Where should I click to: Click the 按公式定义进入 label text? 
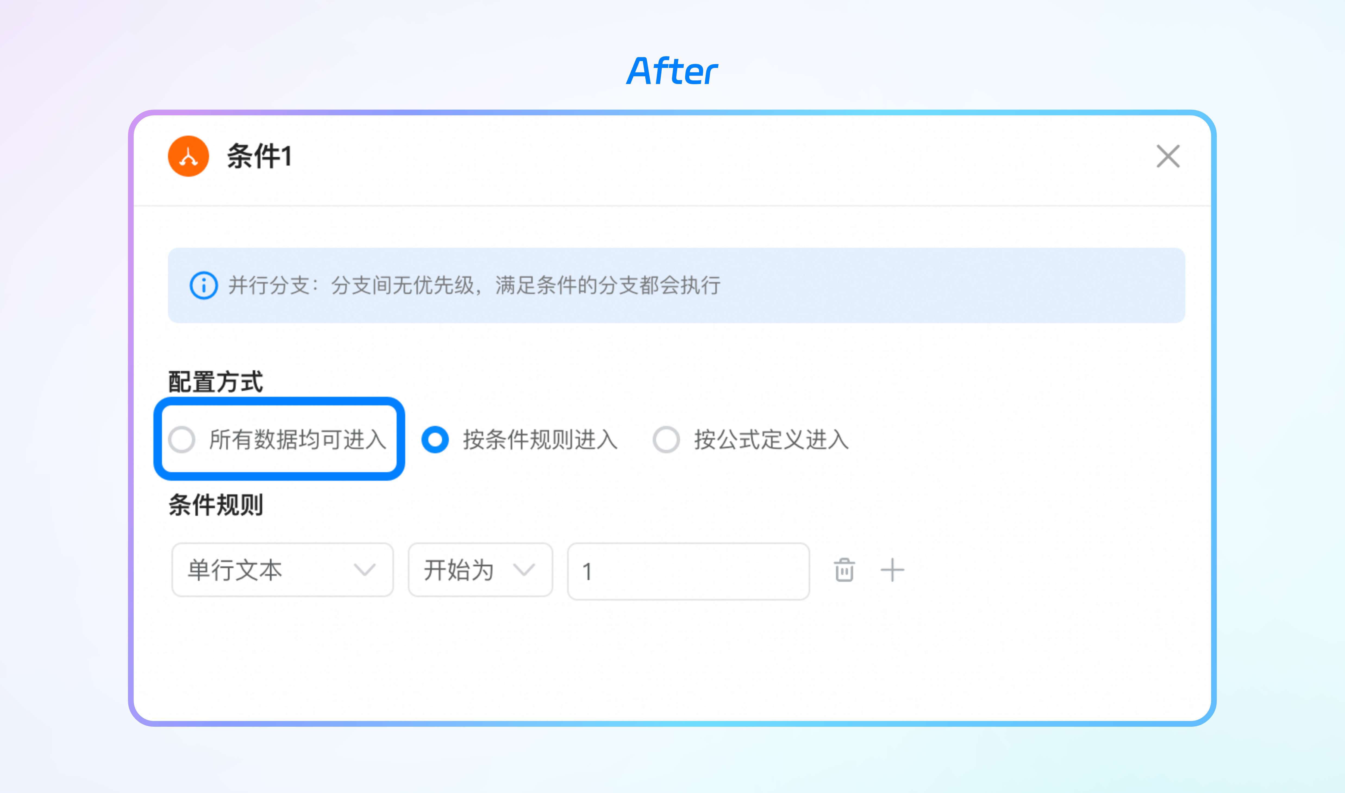click(771, 440)
